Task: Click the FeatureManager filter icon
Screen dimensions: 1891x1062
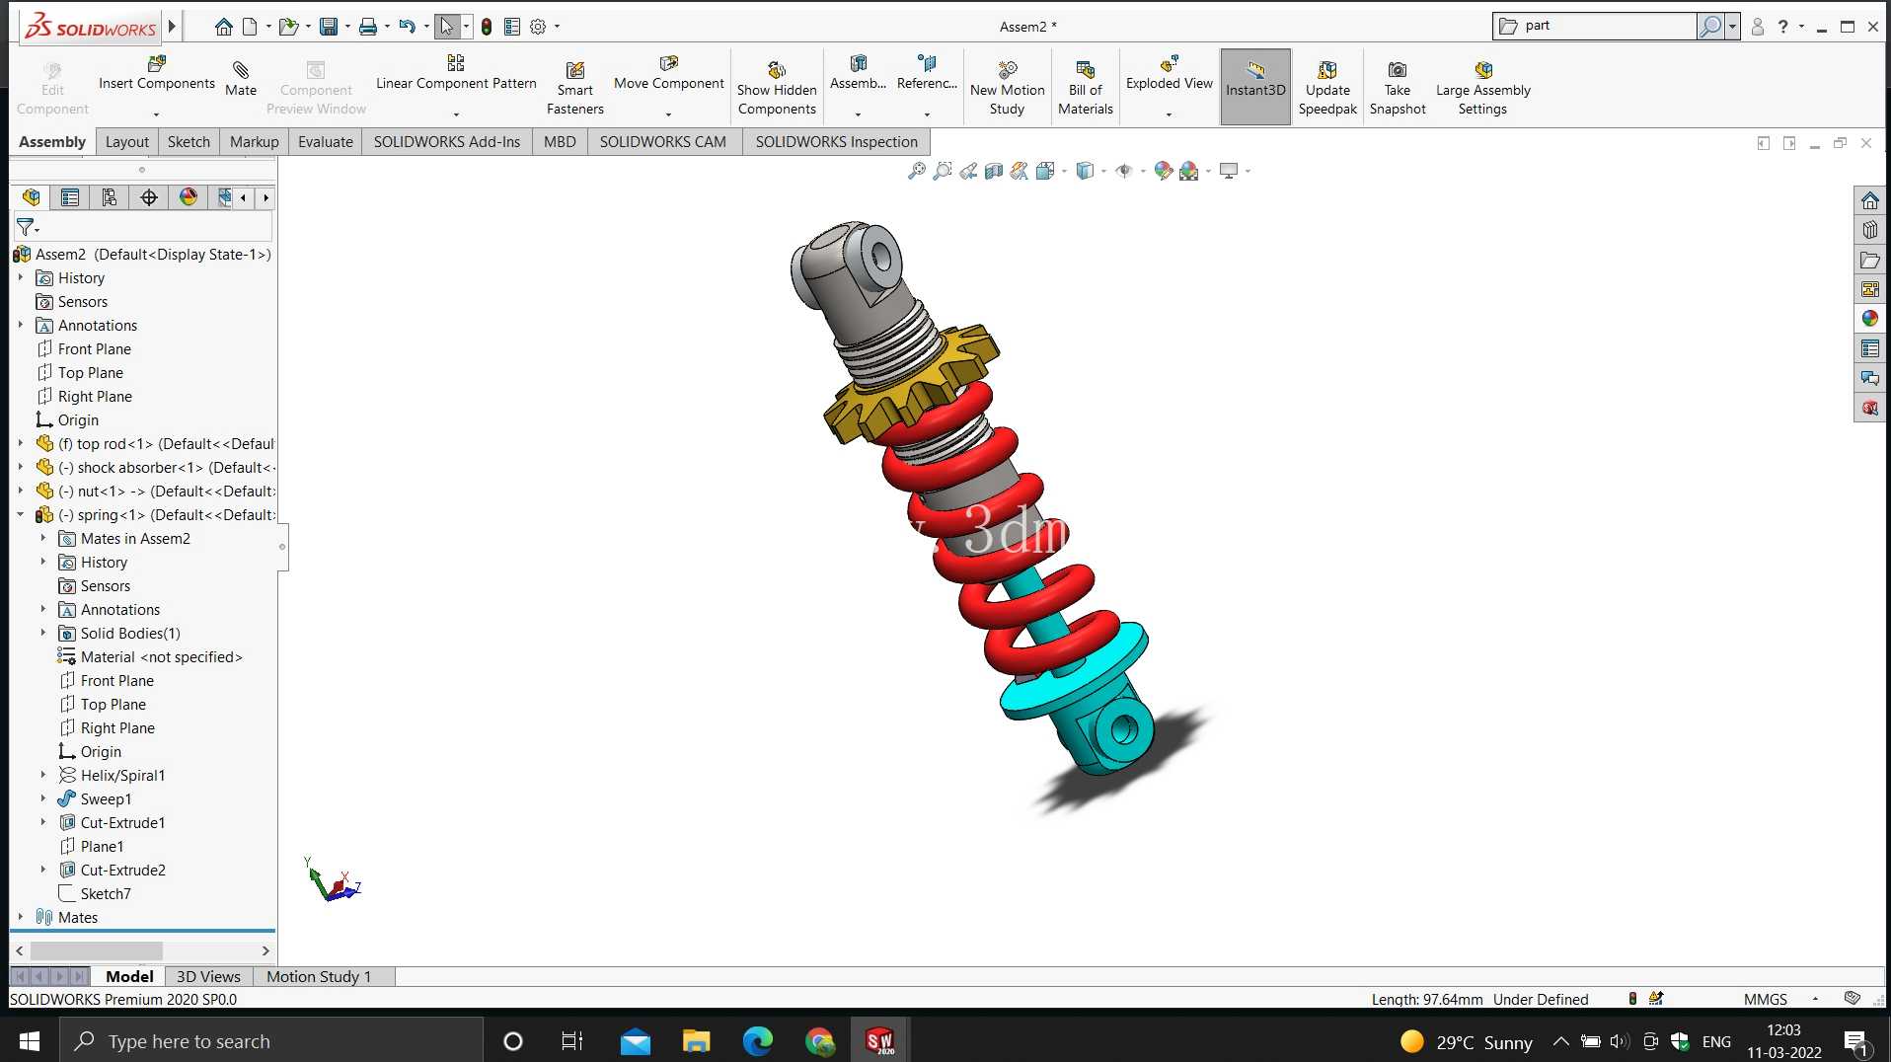Action: [x=26, y=227]
